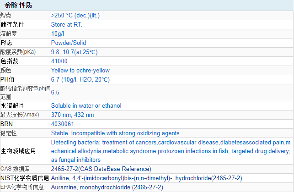Click the biological applications description
The height and width of the screenshot is (193, 294).
click(170, 151)
